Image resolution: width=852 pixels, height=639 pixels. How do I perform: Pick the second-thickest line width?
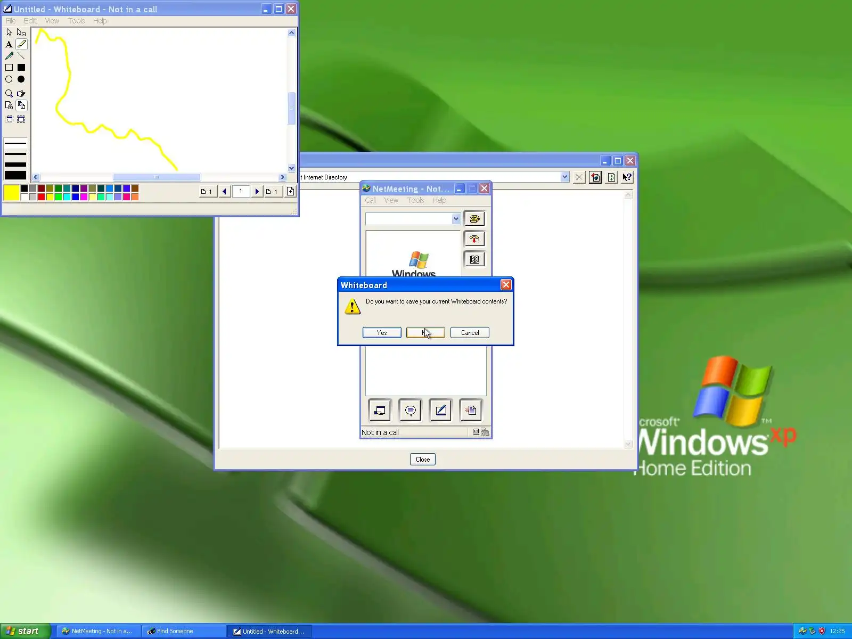(15, 165)
